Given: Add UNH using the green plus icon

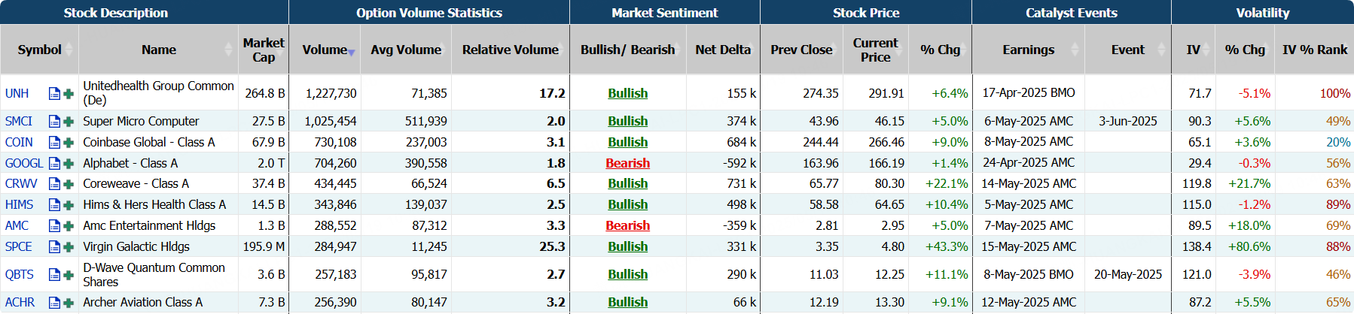Looking at the screenshot, I should click(x=69, y=94).
